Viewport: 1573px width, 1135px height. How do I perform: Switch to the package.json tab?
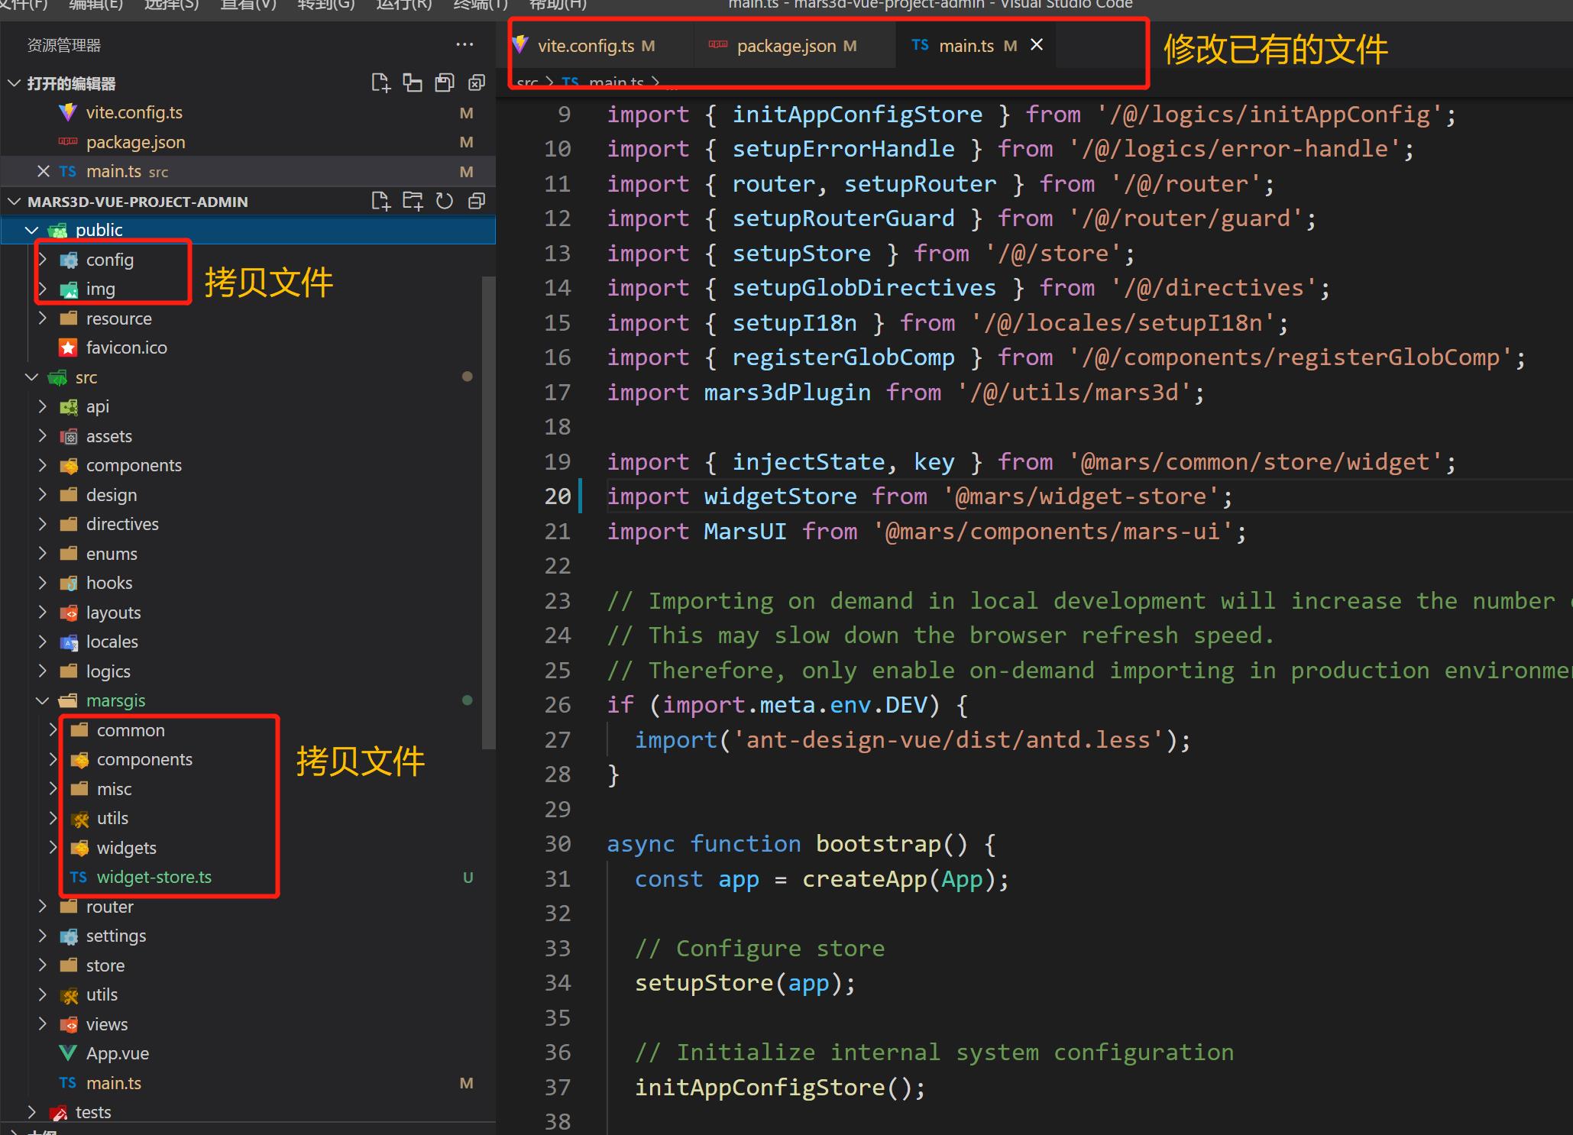(x=785, y=46)
